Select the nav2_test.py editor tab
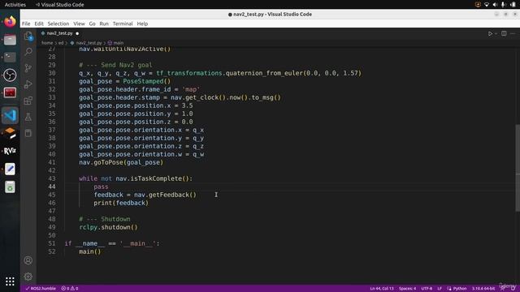Screen dimensions: 520x292 click(59, 33)
